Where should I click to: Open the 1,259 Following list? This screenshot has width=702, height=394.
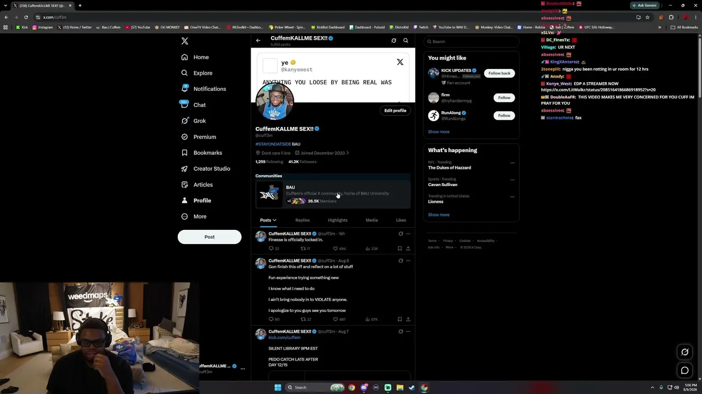pos(269,161)
